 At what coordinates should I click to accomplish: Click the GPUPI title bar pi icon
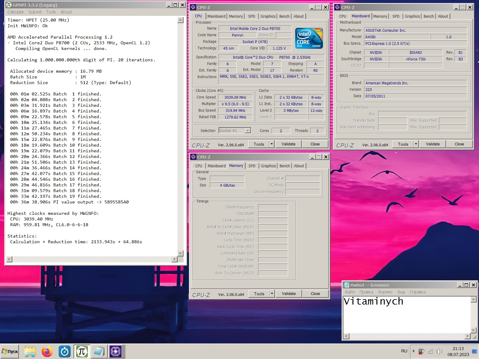point(9,5)
